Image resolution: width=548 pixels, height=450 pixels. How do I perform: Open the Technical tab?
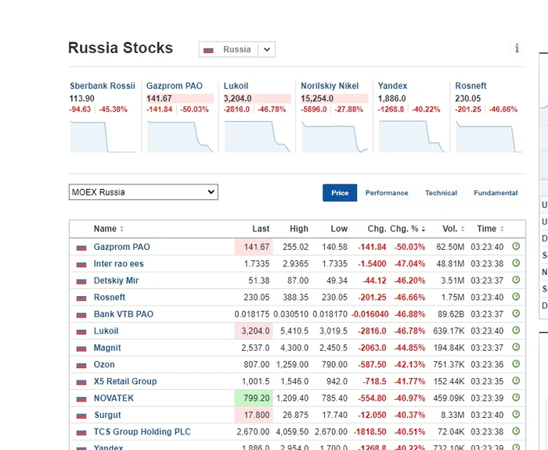[441, 193]
